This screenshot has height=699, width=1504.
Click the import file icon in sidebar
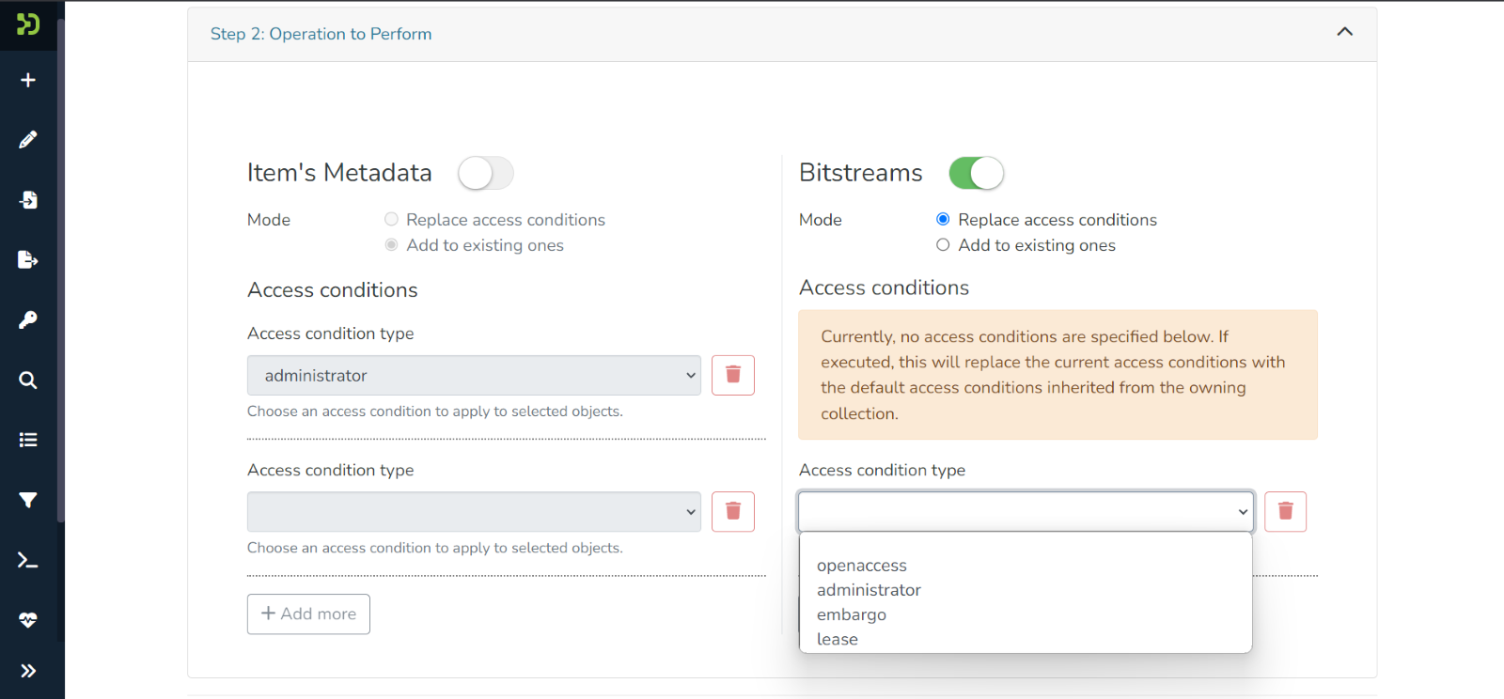click(x=28, y=200)
